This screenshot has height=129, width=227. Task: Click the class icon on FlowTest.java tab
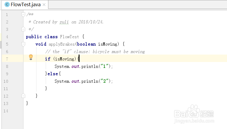(7, 5)
